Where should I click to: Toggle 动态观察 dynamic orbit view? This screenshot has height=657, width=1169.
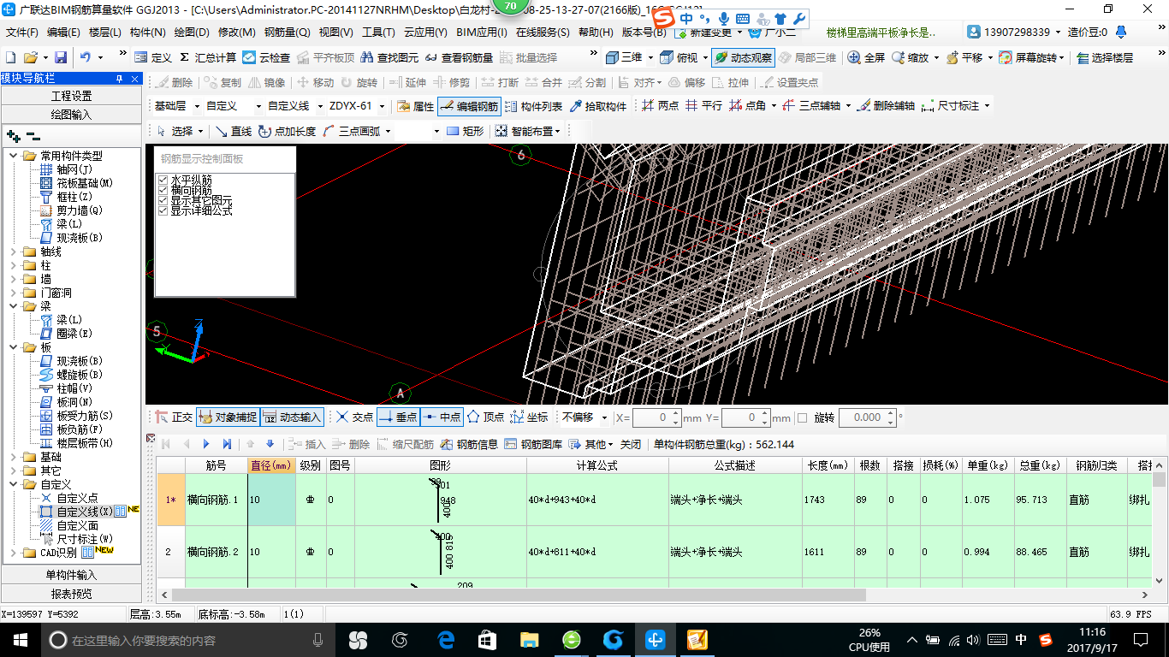coord(742,57)
